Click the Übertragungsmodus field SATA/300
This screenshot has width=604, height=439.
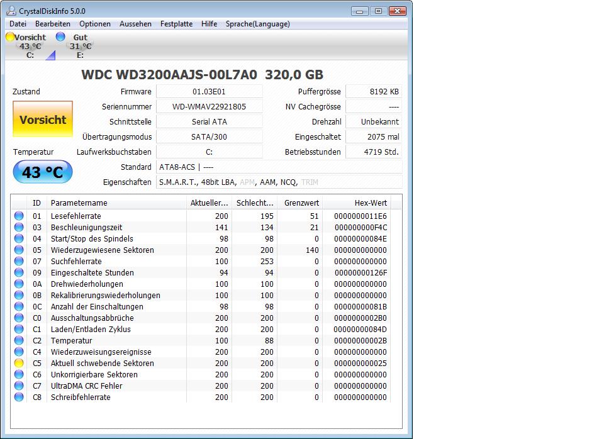point(209,136)
